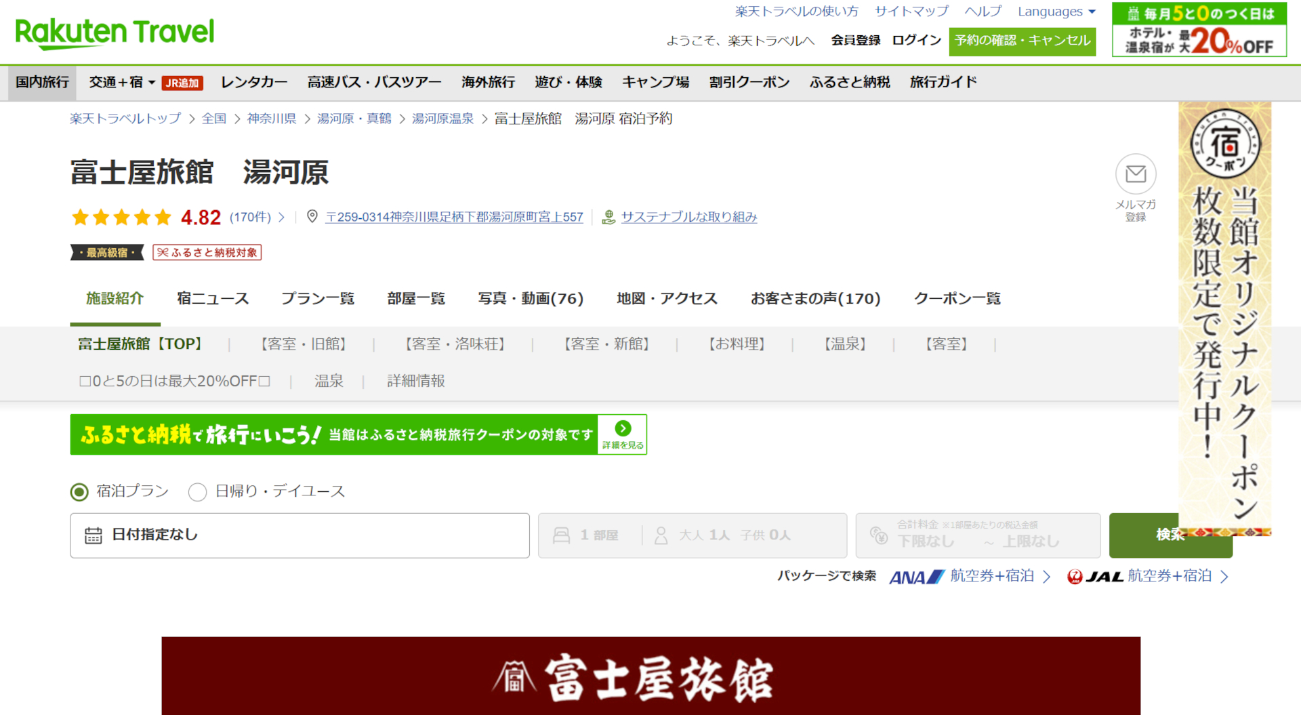Click the chevron after JAL 航空券+宿泊
This screenshot has height=715, width=1301.
click(1224, 577)
